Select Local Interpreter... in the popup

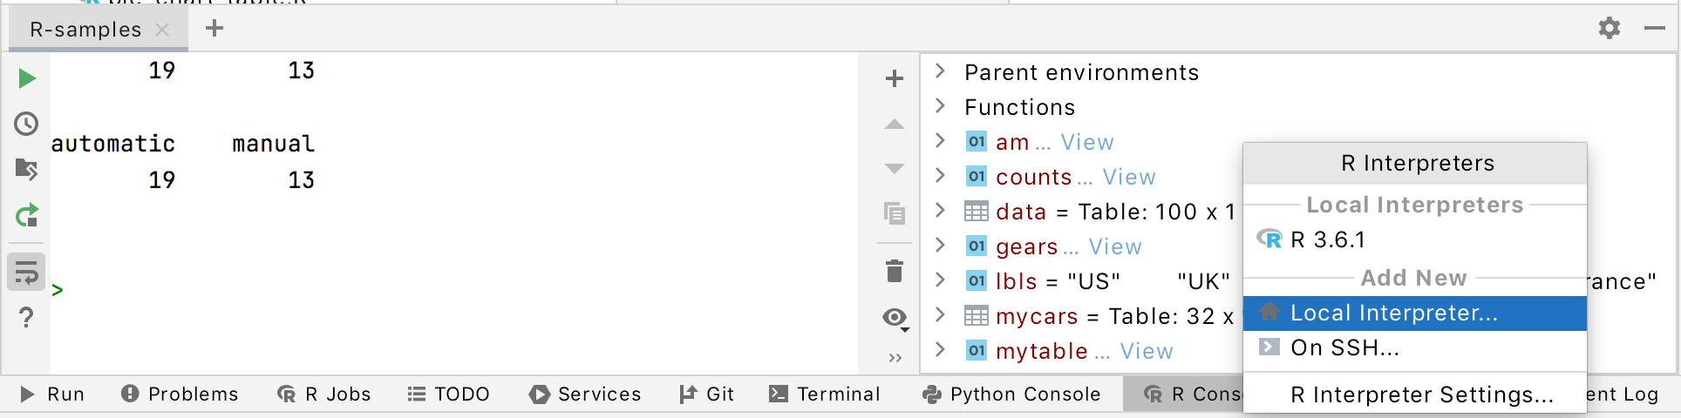pyautogui.click(x=1393, y=313)
